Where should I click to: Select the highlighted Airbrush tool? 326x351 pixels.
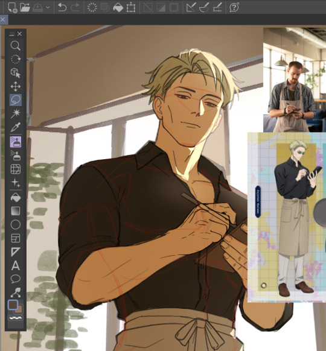(16, 142)
